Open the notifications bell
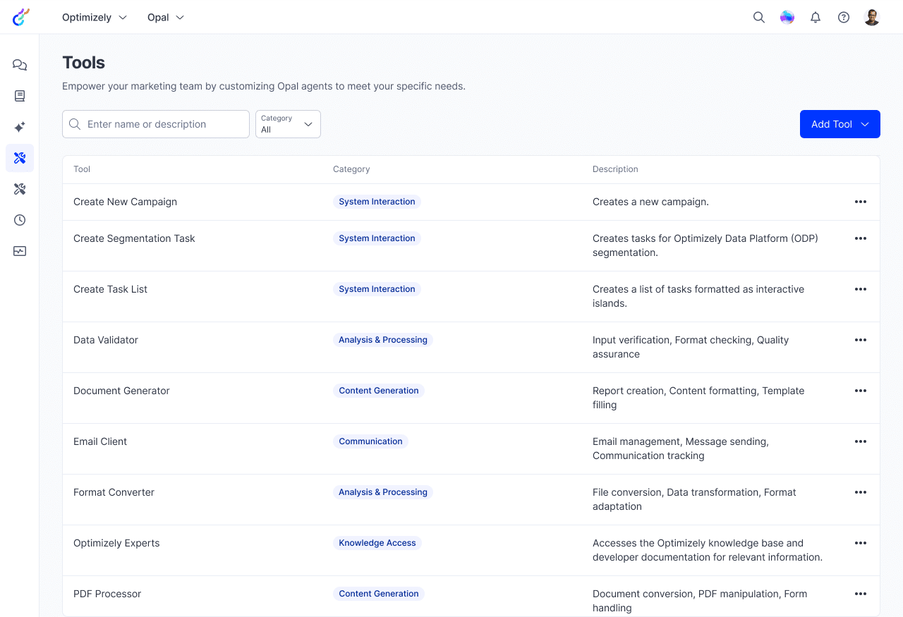903x617 pixels. point(816,18)
